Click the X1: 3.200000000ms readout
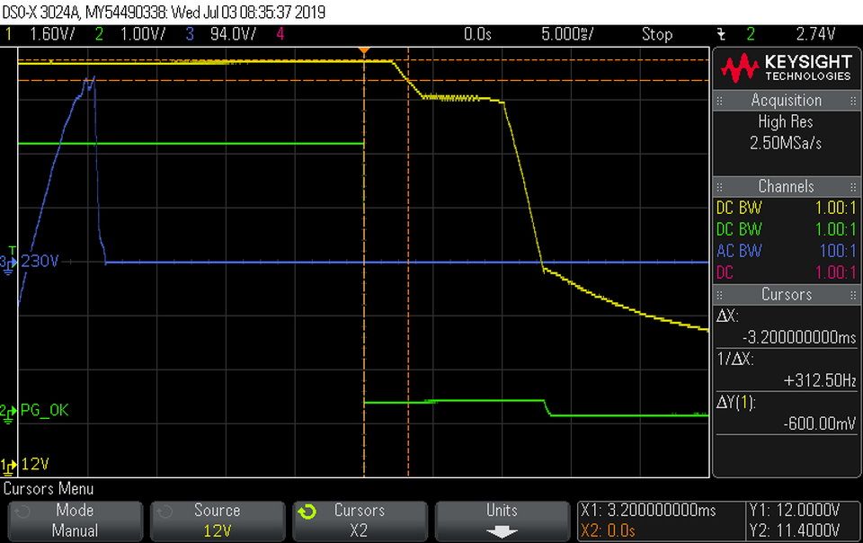 point(648,510)
